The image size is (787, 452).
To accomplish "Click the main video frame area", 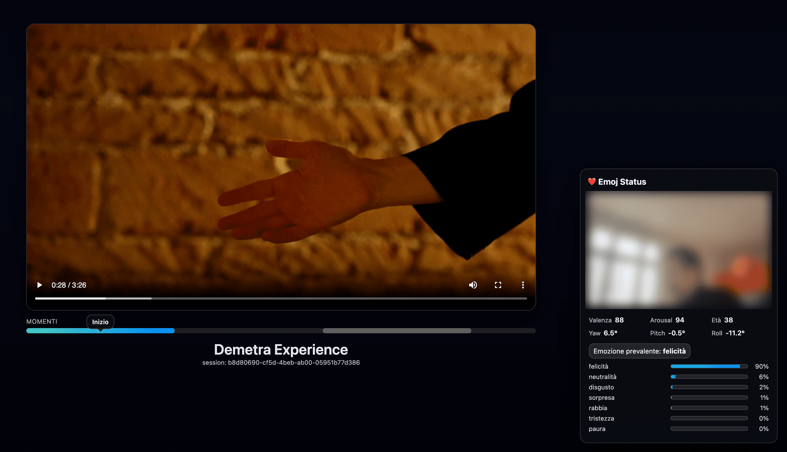I will click(x=281, y=149).
